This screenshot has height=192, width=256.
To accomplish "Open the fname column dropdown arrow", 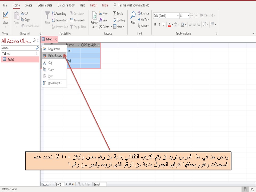I will point(79,45).
